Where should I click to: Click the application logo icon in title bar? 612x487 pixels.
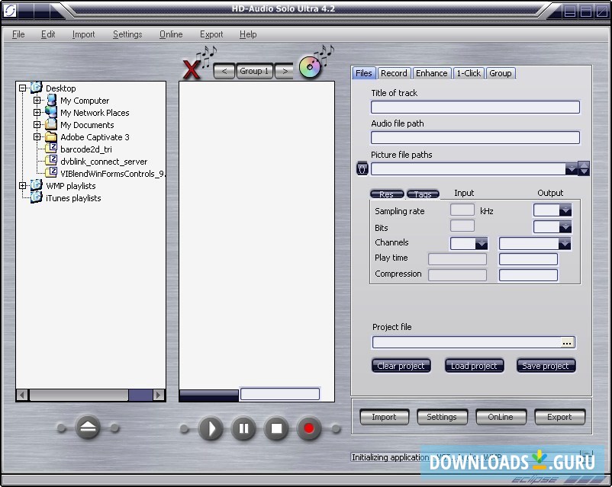click(9, 10)
